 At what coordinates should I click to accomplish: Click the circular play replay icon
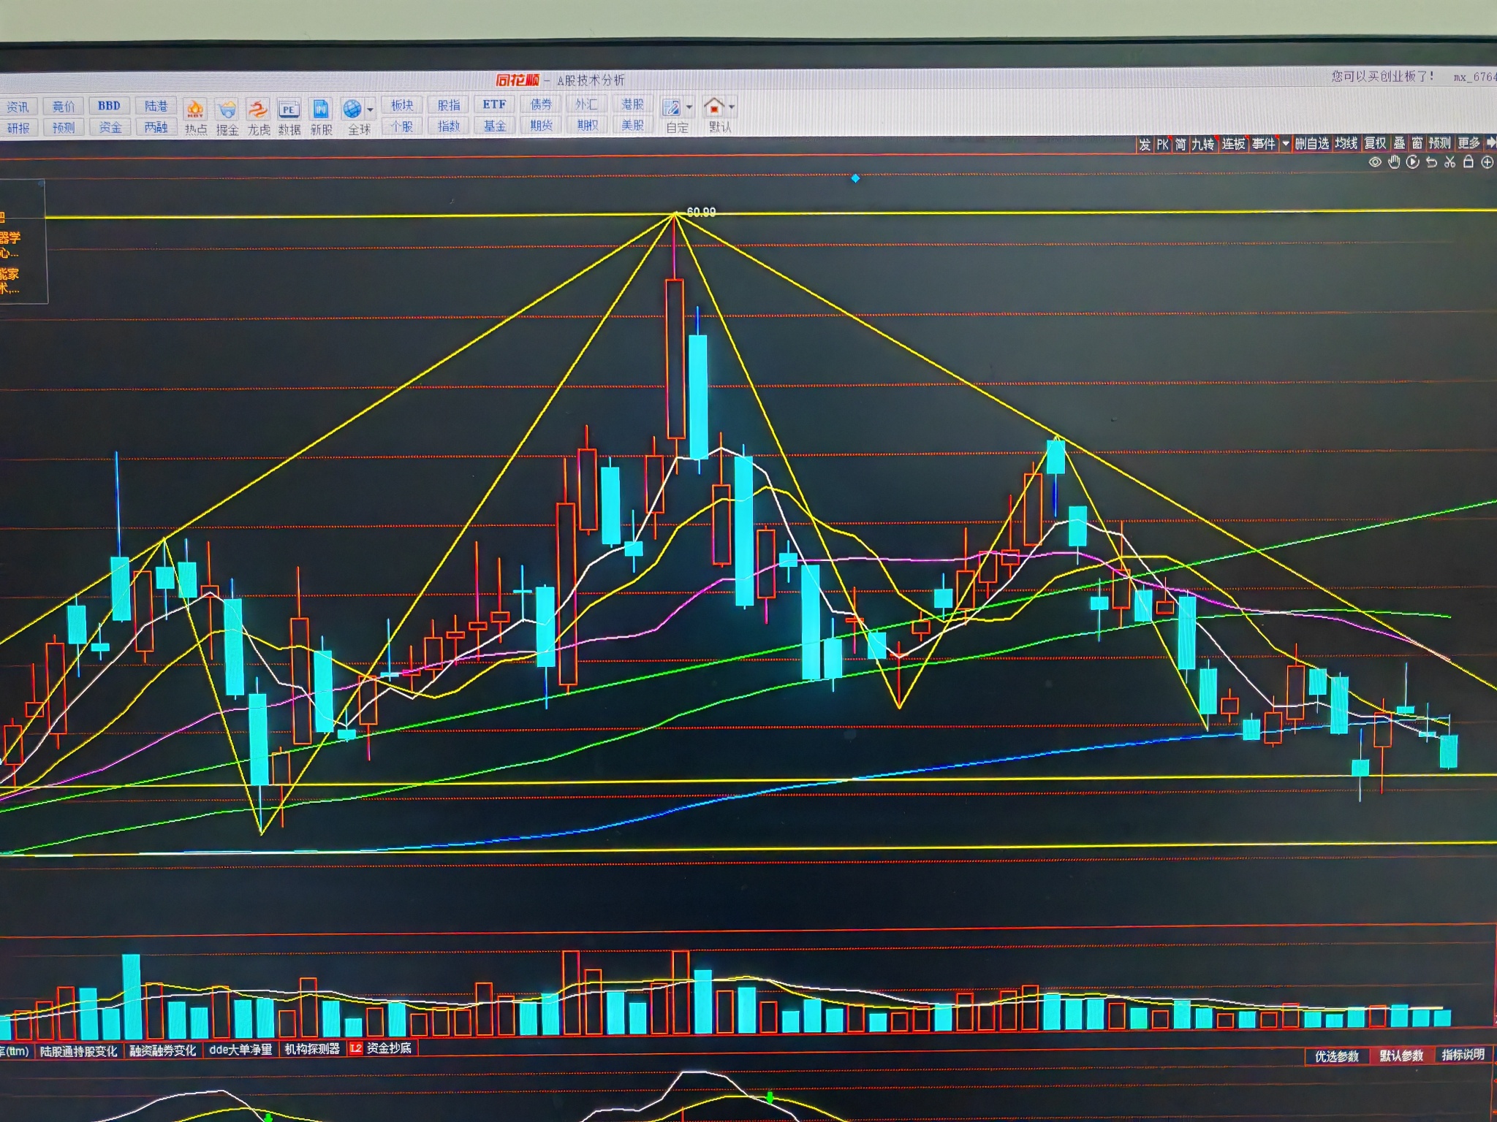(x=1412, y=162)
